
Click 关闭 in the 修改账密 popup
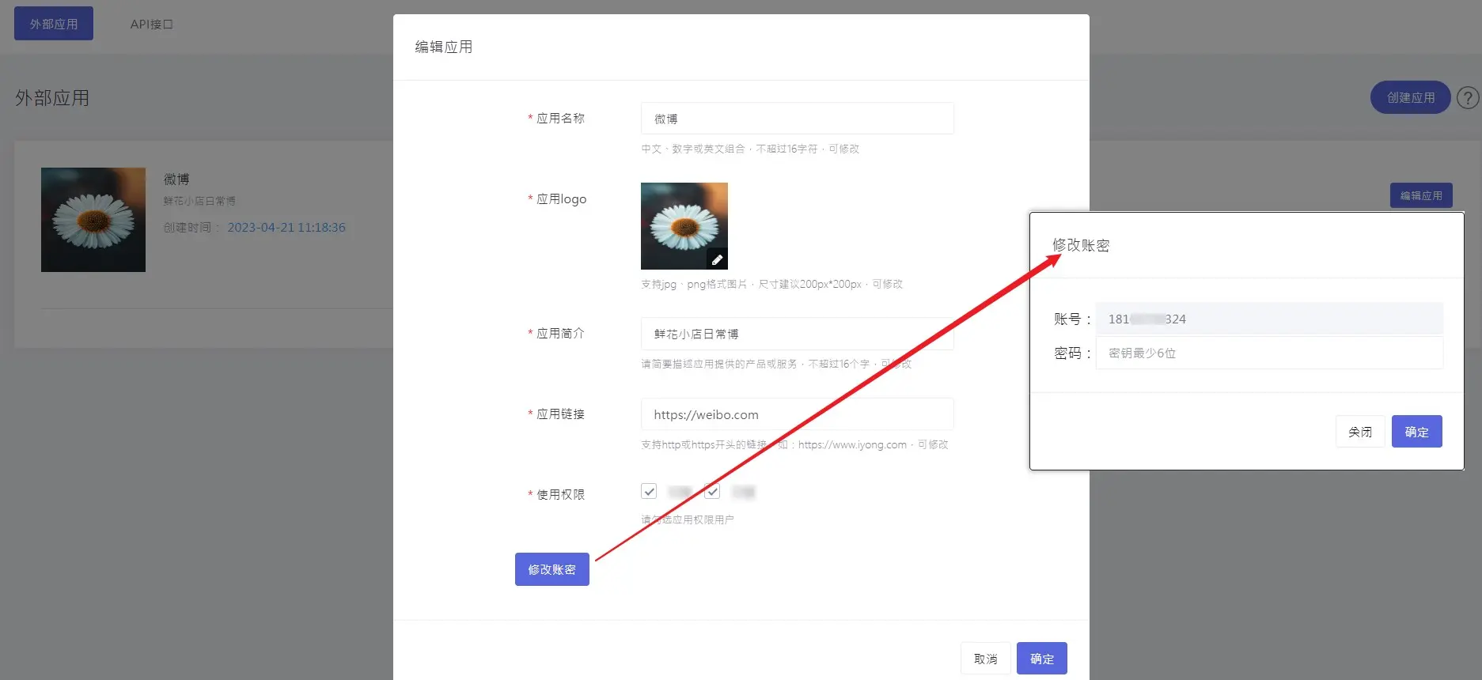(1359, 432)
